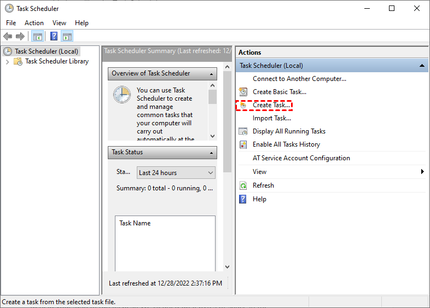
Task: Collapse the Task Status section
Action: [x=211, y=153]
